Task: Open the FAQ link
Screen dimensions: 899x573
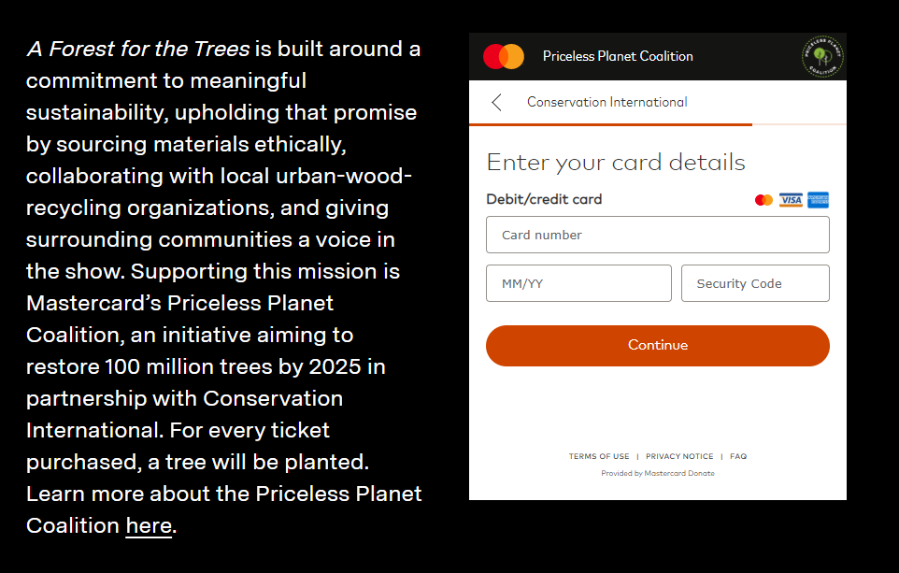Action: 738,456
